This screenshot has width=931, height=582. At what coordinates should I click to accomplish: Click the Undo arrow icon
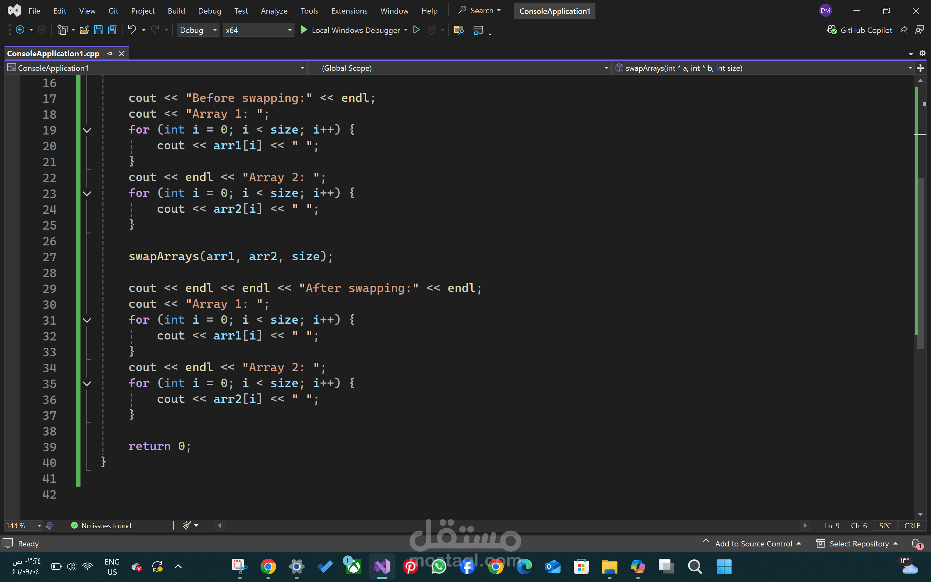(x=132, y=30)
